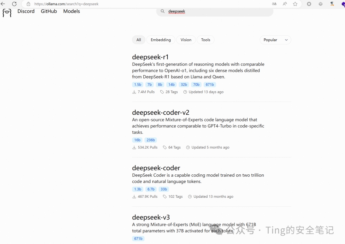Click the address bar URL
This screenshot has width=345, height=244.
pos(66,4)
